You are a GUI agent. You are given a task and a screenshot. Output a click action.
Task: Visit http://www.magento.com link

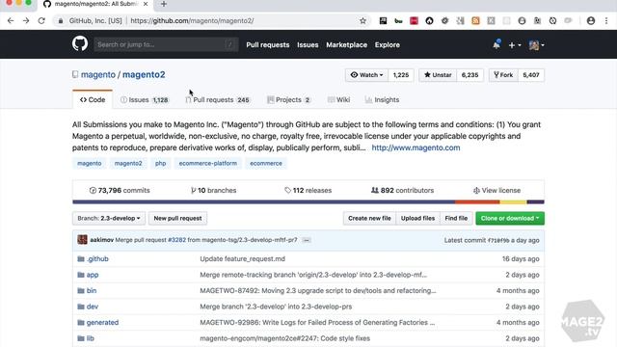point(416,147)
